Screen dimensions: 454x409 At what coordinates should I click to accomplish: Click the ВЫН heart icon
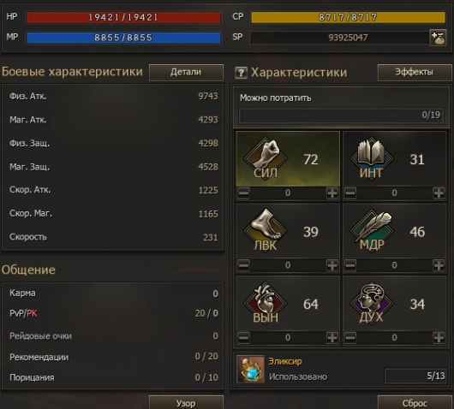tap(266, 303)
